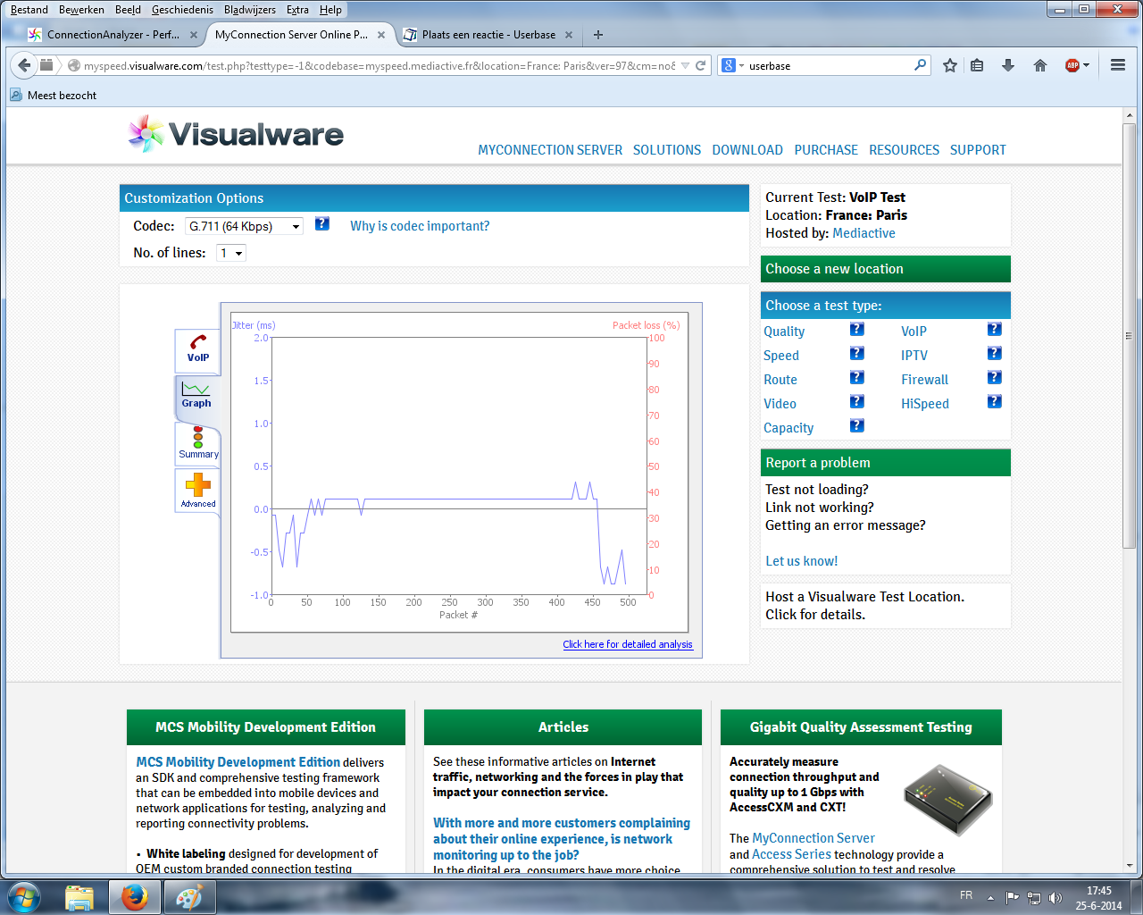This screenshot has height=915, width=1143.
Task: Click the Advanced plus icon
Action: point(197,491)
